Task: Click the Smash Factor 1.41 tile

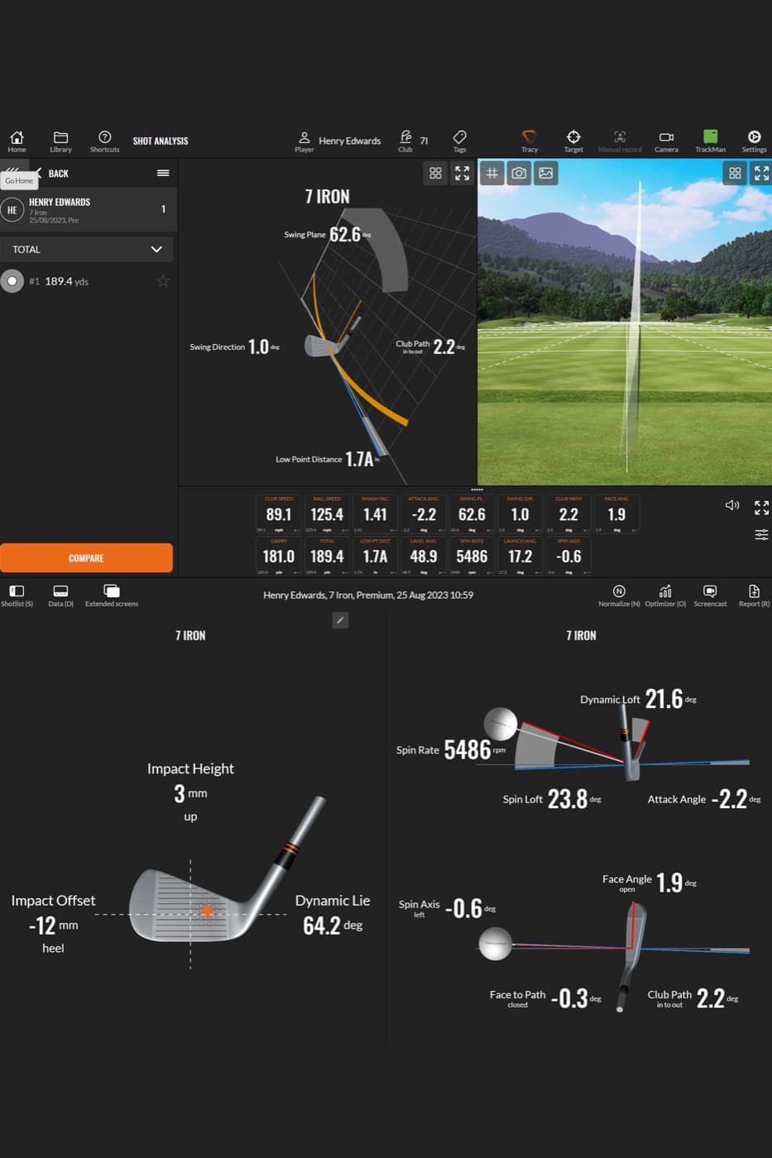Action: tap(375, 514)
